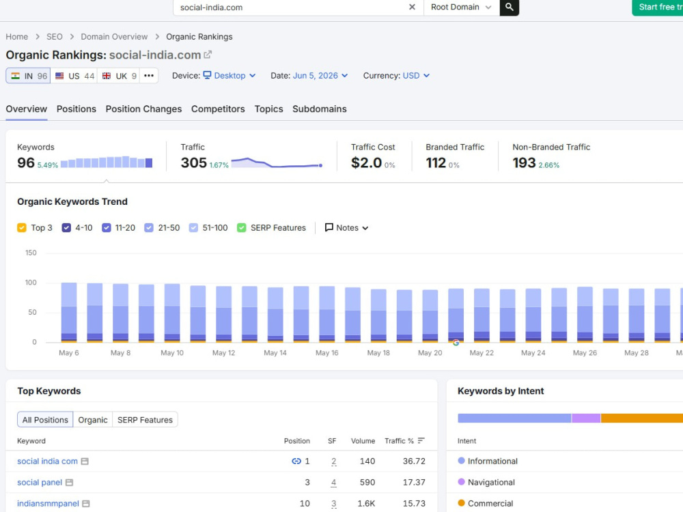The image size is (683, 512).
Task: Click Position column header
Action: [296, 440]
